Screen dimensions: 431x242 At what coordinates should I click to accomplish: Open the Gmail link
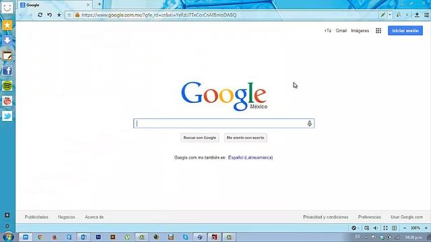tap(341, 31)
